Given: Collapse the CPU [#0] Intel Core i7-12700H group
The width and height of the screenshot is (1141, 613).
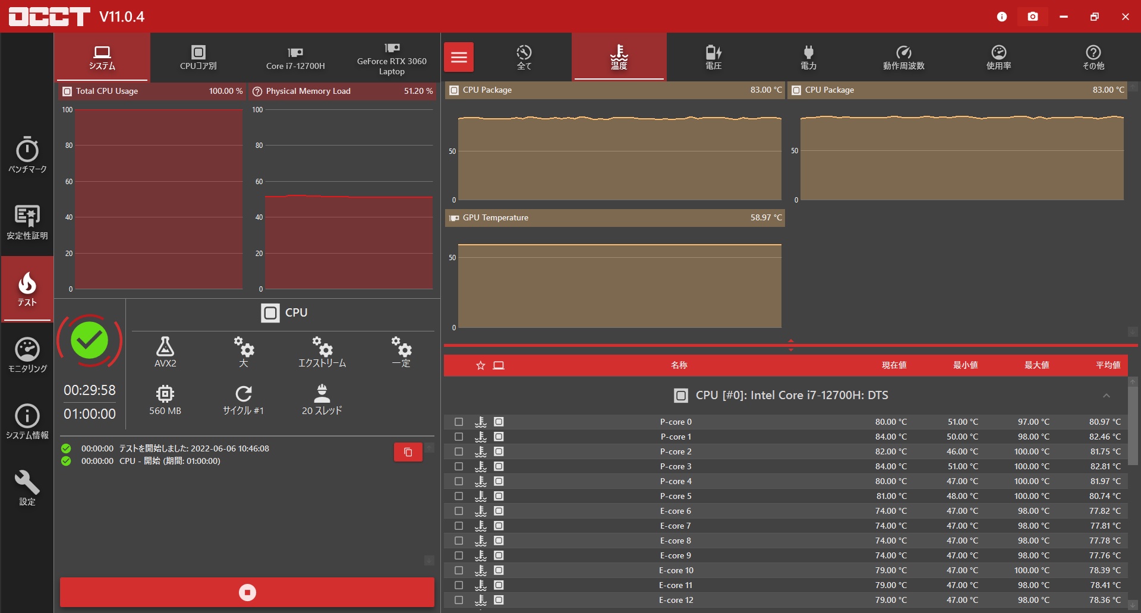Looking at the screenshot, I should tap(1106, 396).
